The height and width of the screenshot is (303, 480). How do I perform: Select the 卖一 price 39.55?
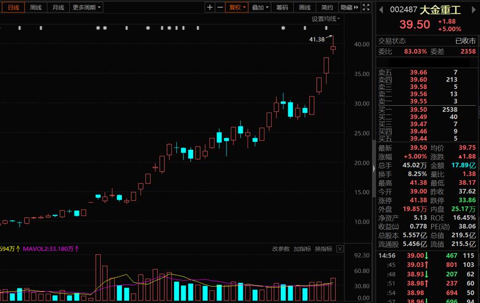(419, 102)
